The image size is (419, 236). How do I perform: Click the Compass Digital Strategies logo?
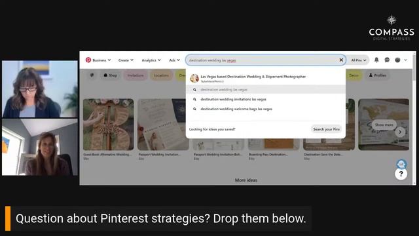(x=392, y=28)
